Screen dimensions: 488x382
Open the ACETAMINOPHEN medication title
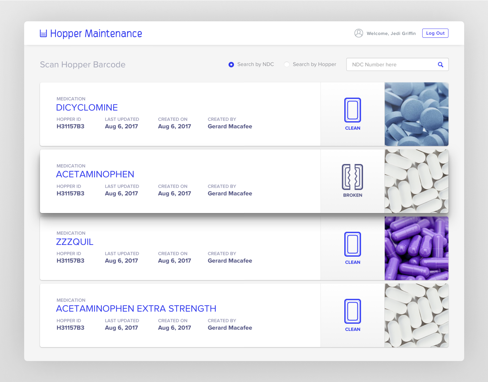[95, 174]
